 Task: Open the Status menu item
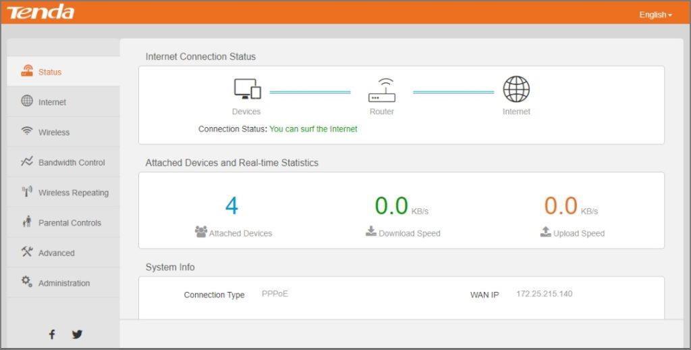coord(63,71)
